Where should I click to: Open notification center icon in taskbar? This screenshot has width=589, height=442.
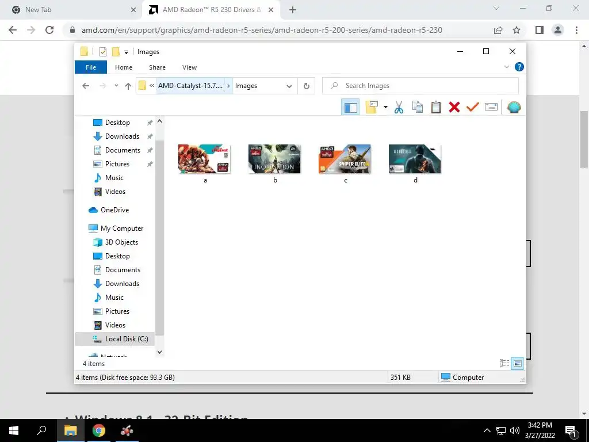[571, 430]
